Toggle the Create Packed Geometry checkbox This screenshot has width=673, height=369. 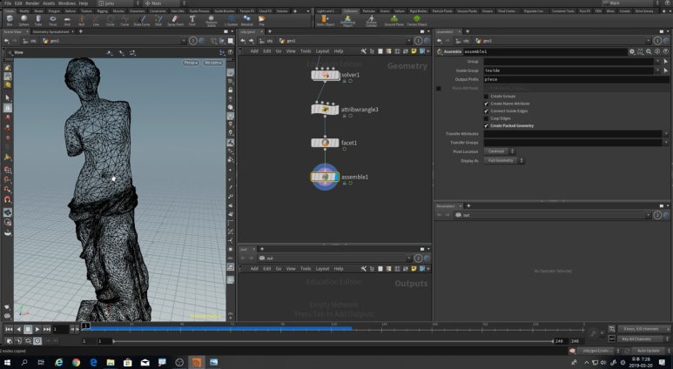(487, 125)
